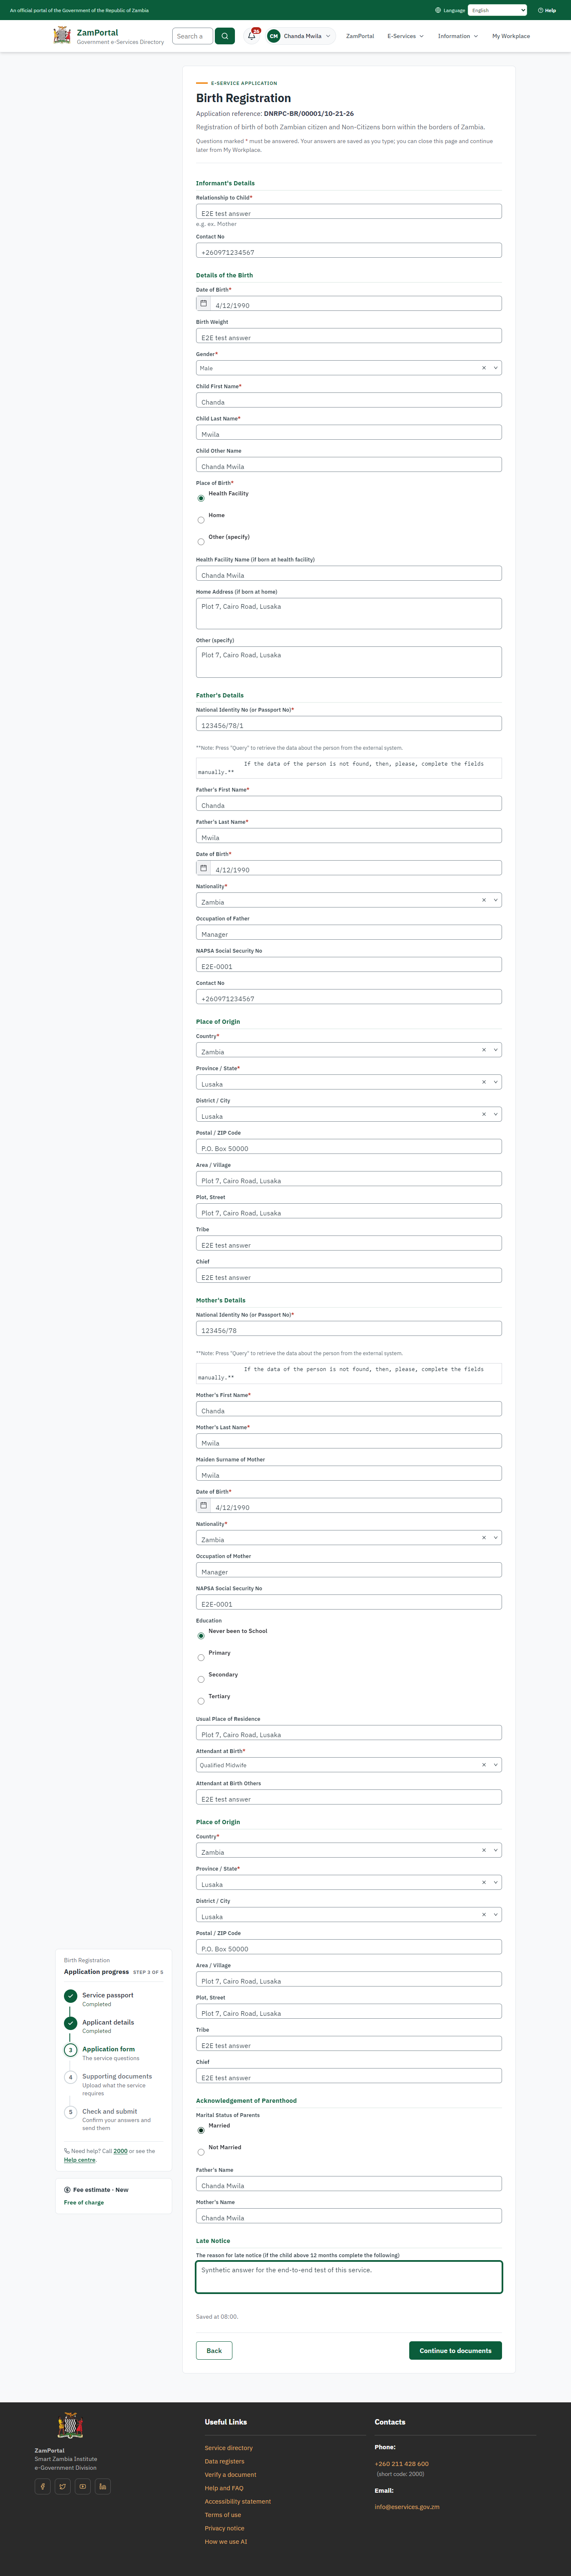
Task: Open the E-Services menu
Action: point(405,36)
